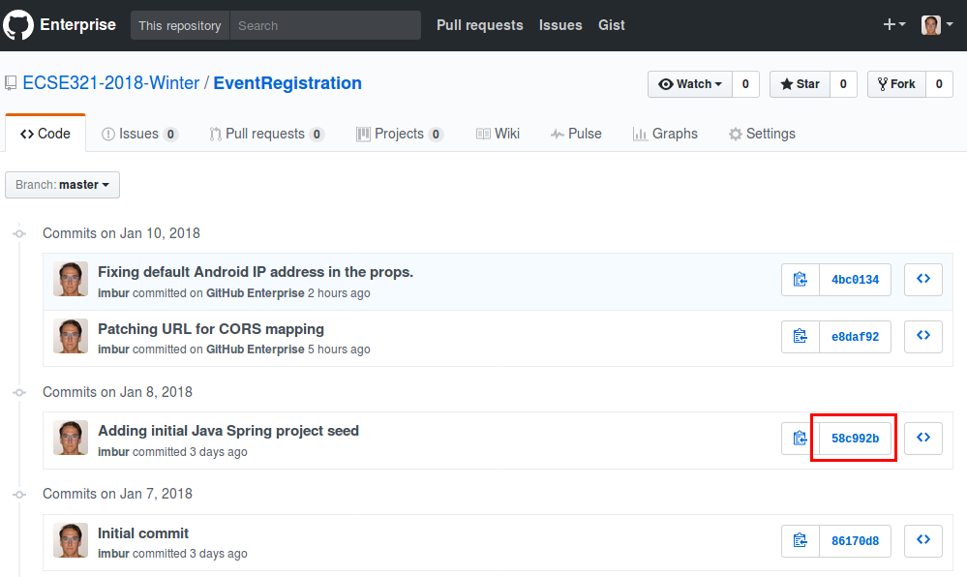967x577 pixels.
Task: Focus the Search input field
Action: (325, 25)
